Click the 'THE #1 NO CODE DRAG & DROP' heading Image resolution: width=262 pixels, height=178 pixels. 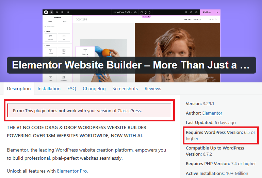77,132
